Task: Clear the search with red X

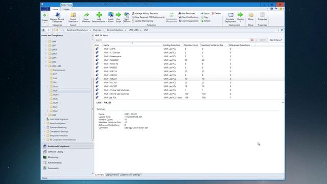Action: 252,40
